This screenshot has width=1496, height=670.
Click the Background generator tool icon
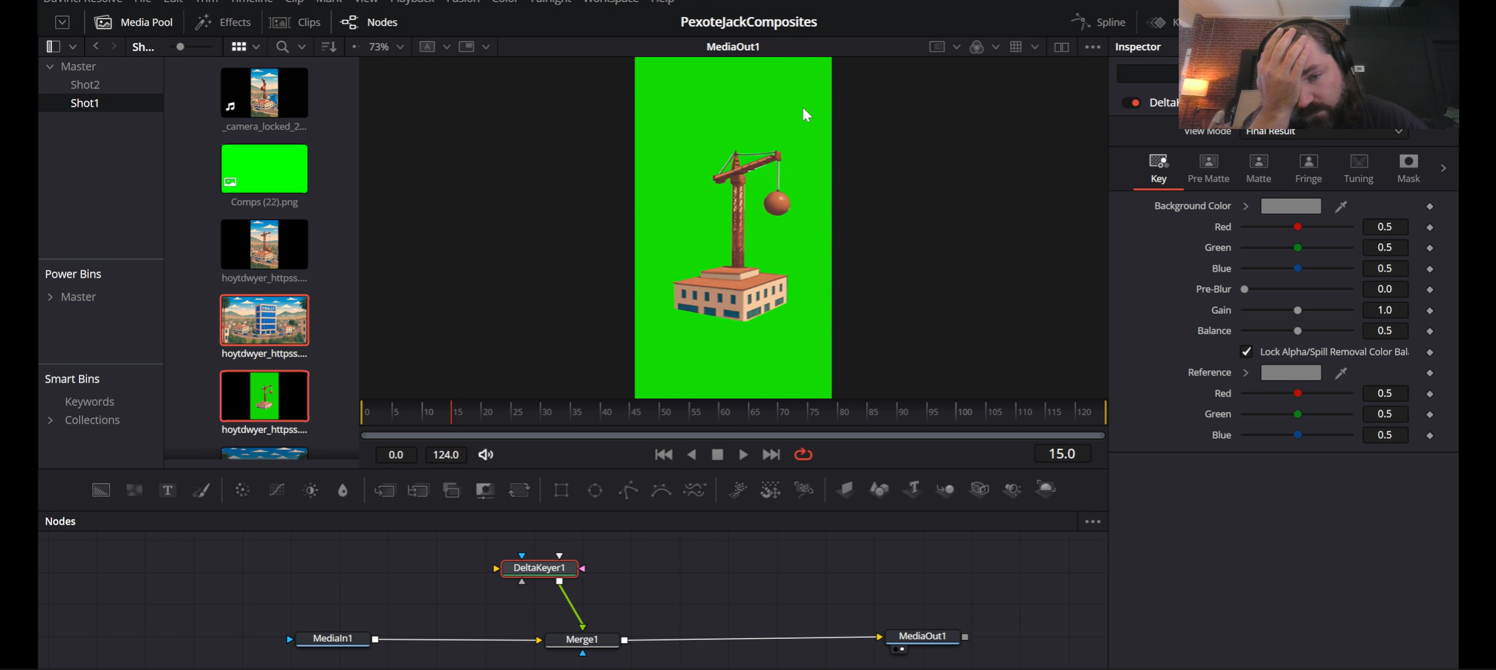[101, 491]
